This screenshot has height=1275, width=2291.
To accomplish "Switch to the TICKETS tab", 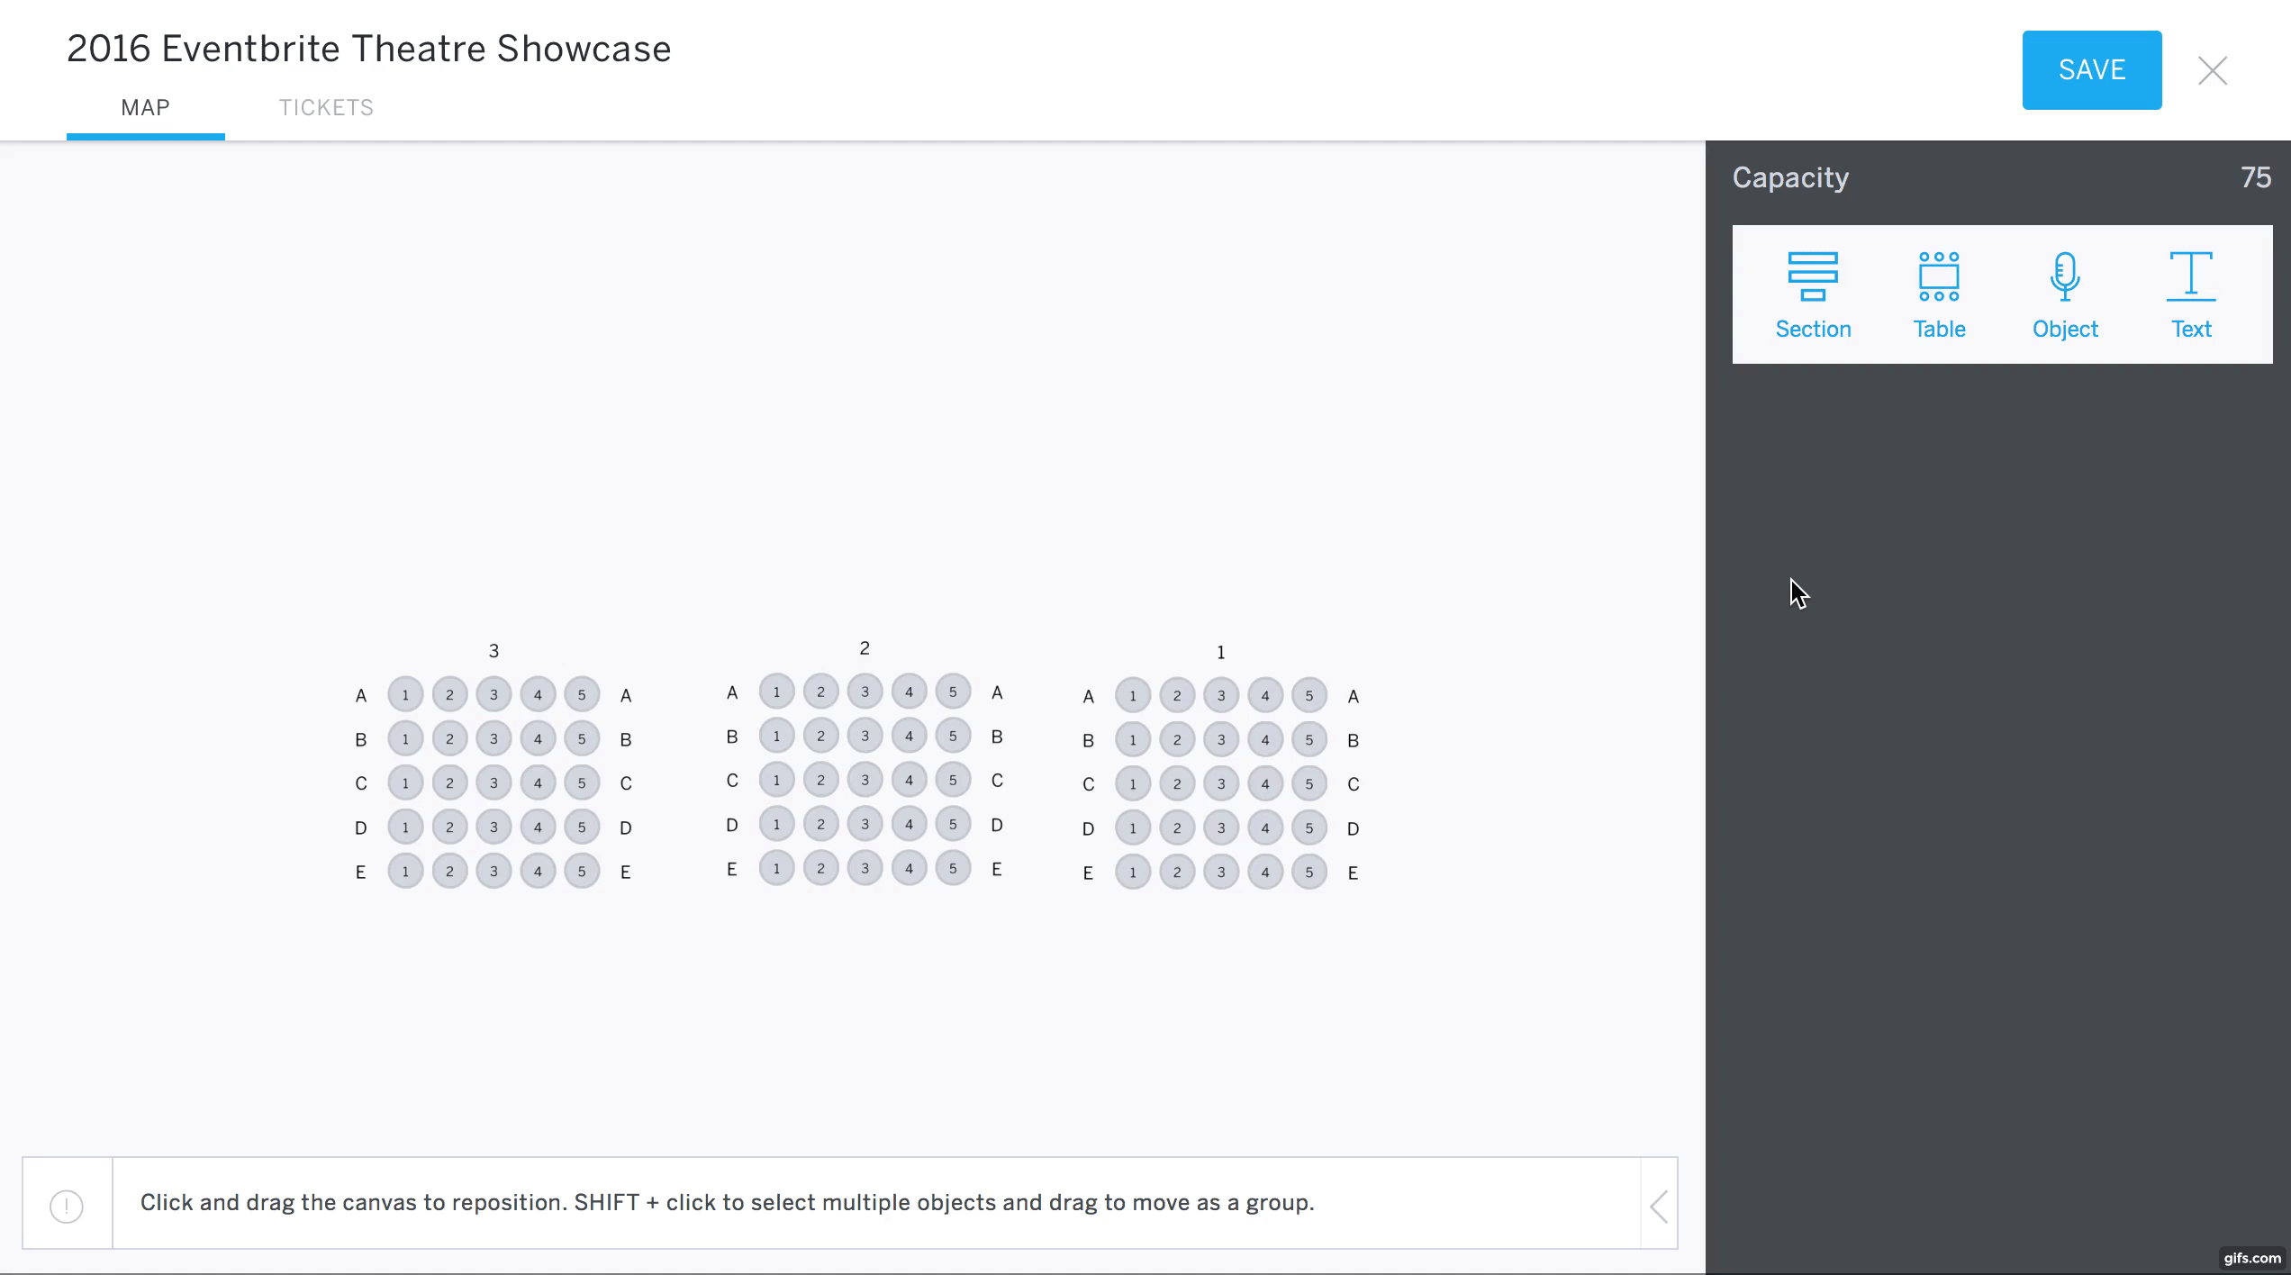I will point(325,107).
